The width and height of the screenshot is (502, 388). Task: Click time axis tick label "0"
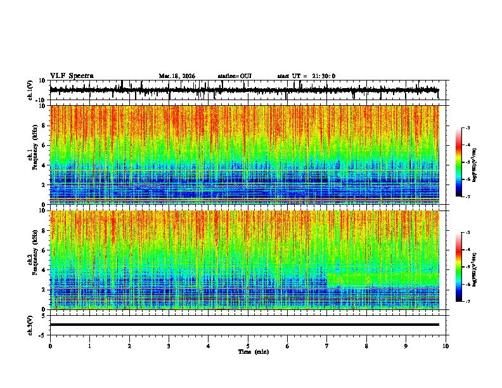(50, 346)
